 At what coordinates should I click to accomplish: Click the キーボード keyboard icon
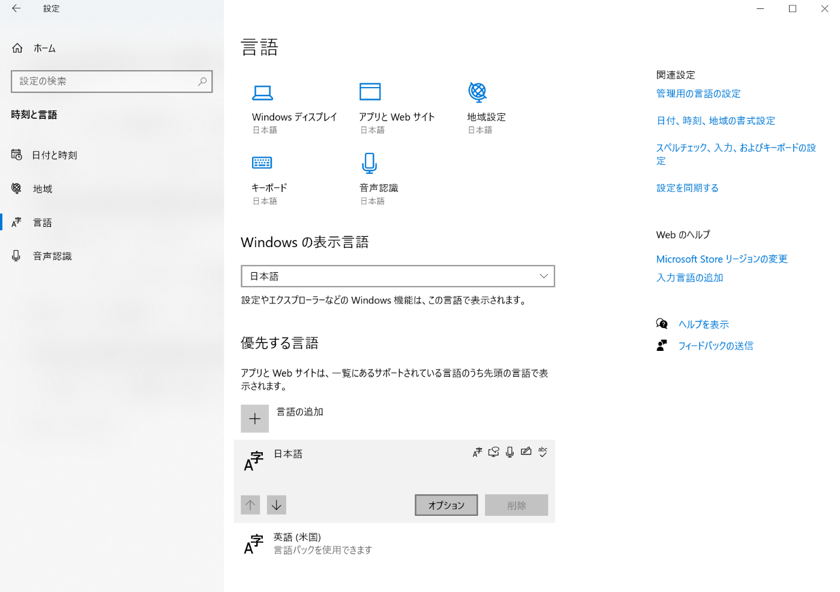262,162
